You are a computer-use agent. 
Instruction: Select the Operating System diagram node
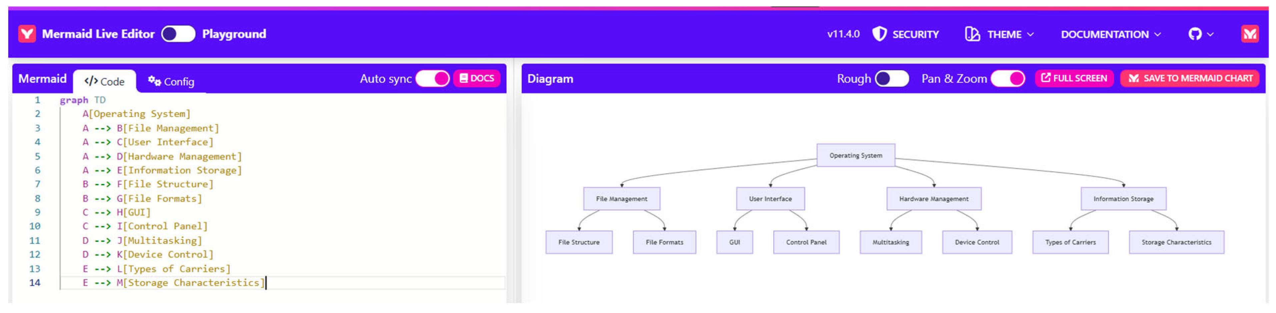(856, 155)
